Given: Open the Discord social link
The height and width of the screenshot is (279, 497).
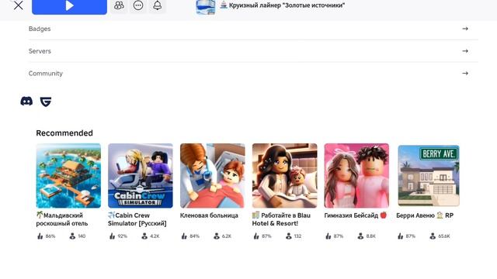Looking at the screenshot, I should [26, 102].
